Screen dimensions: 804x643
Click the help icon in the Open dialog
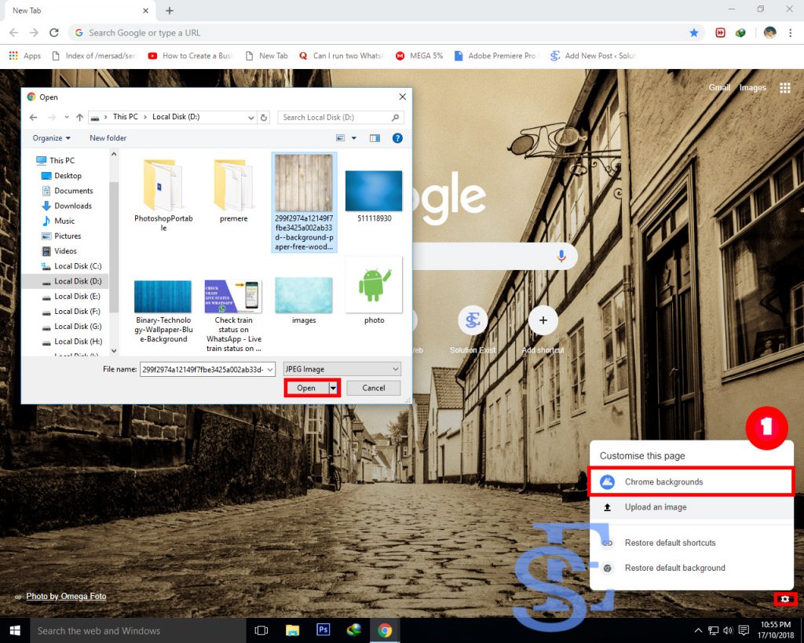pos(397,137)
